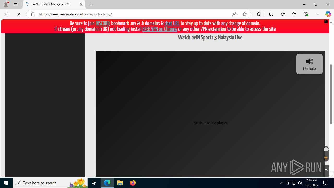
Task: Open the tab actions menu
Action: tap(16, 4)
